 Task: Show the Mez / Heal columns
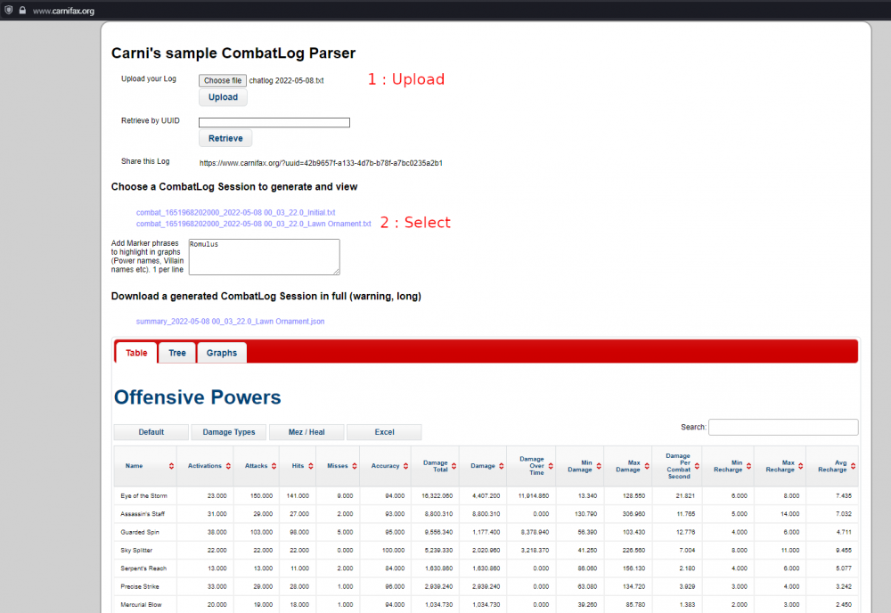[307, 432]
